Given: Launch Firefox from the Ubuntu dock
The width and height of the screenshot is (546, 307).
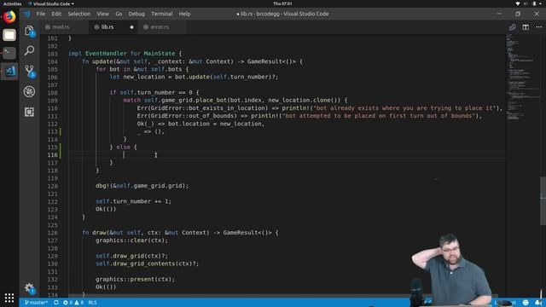Looking at the screenshot, I should click(x=9, y=17).
